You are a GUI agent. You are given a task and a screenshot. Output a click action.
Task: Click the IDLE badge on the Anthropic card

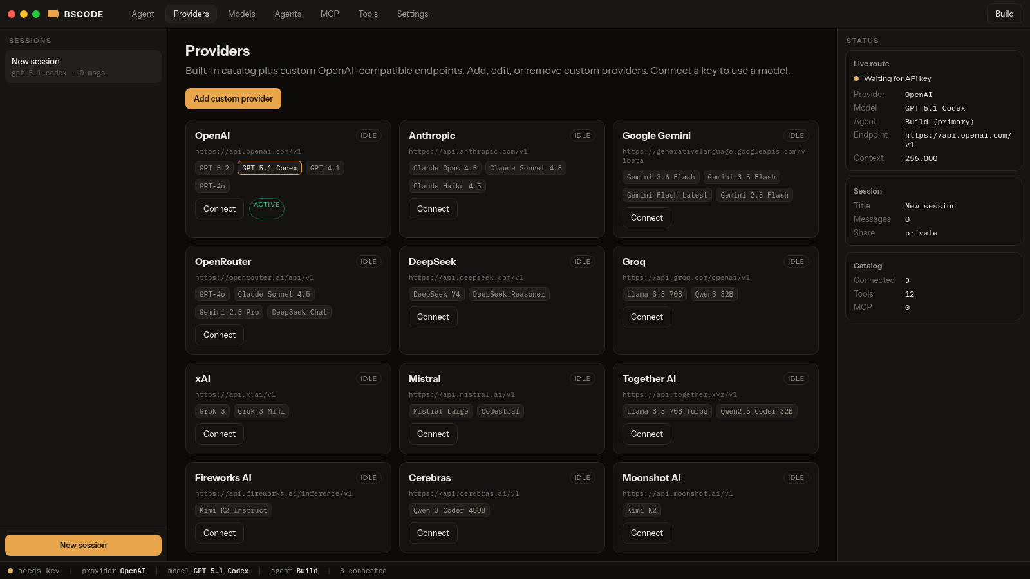(583, 136)
